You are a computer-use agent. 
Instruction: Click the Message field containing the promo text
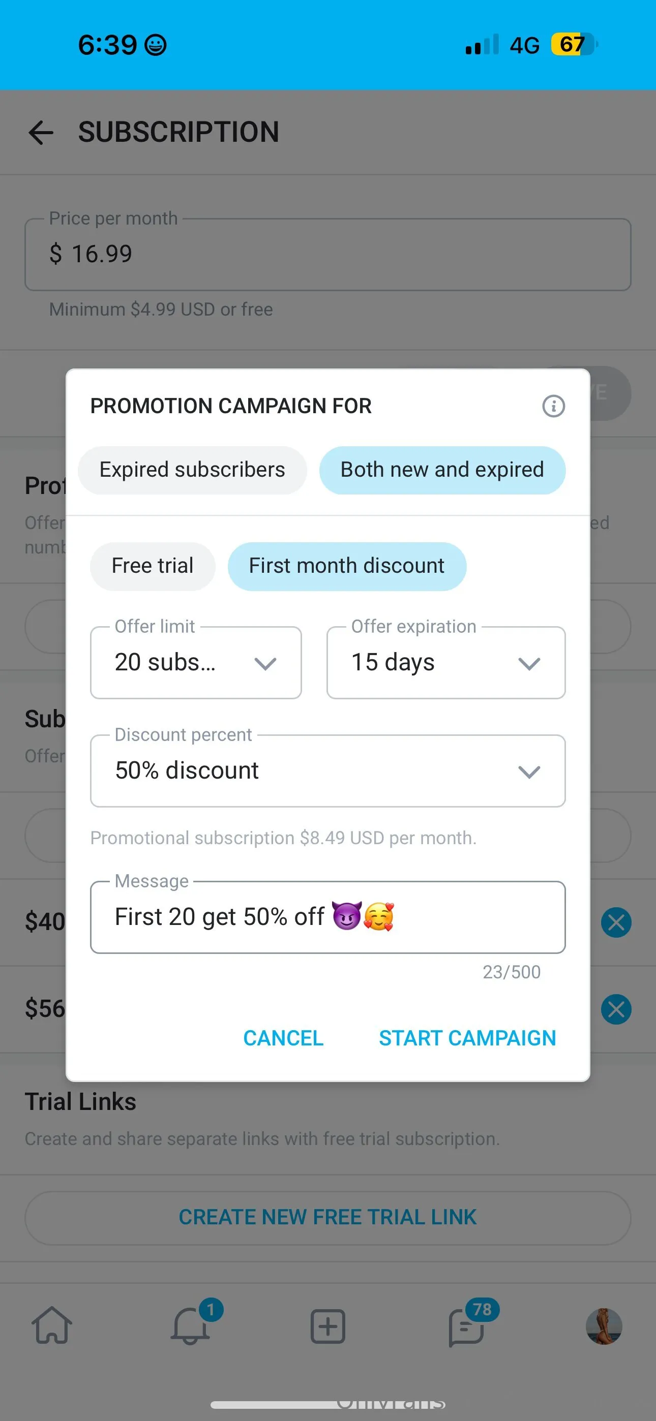pyautogui.click(x=328, y=917)
